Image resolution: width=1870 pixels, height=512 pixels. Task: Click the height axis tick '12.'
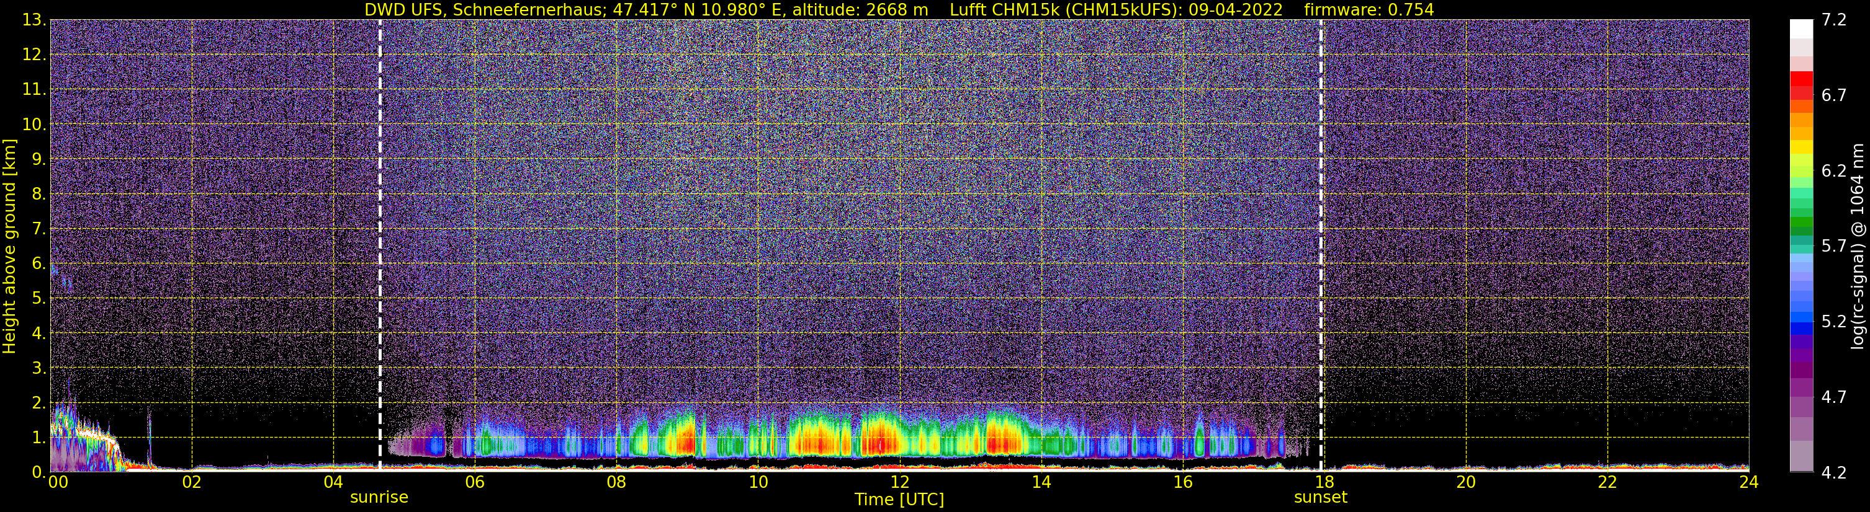pyautogui.click(x=34, y=55)
